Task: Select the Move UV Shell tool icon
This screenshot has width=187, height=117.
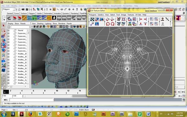Action: (x=97, y=19)
